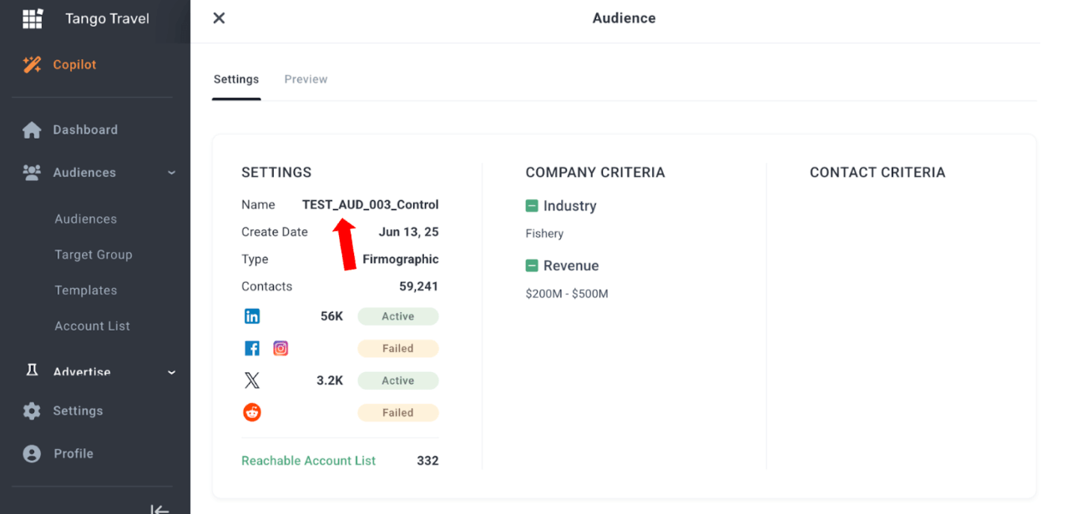1077x514 pixels.
Task: Open Settings via the gear icon
Action: [x=33, y=411]
